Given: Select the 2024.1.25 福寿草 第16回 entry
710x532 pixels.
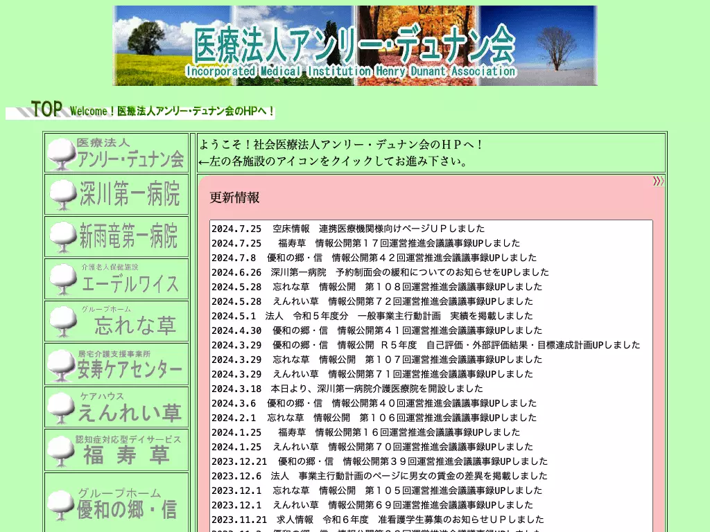Looking at the screenshot, I should [x=365, y=432].
